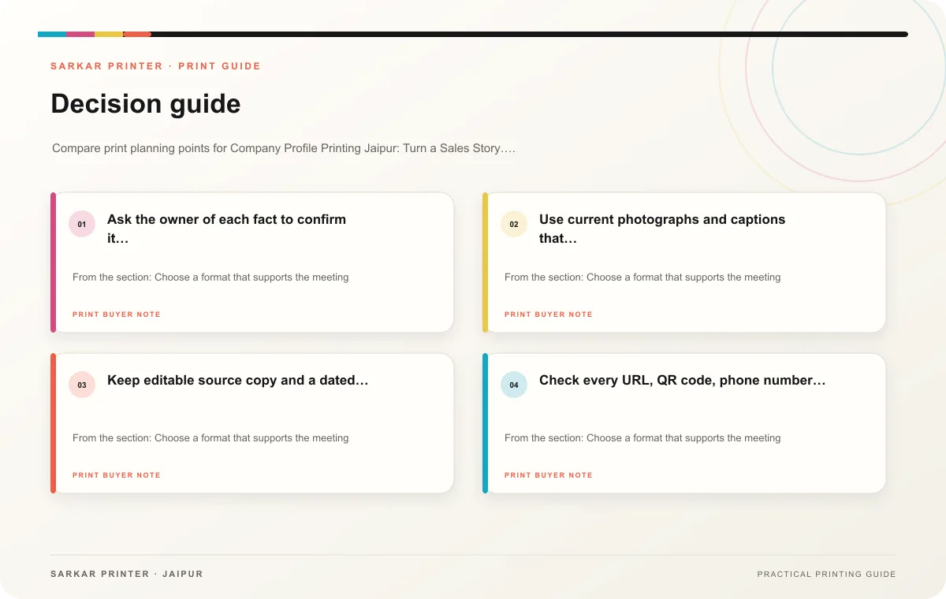The image size is (946, 599).
Task: Click 'From the section' line in card 01
Action: [x=210, y=277]
